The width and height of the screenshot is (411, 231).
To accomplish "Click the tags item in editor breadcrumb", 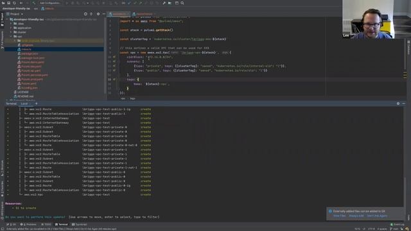I will [132, 98].
